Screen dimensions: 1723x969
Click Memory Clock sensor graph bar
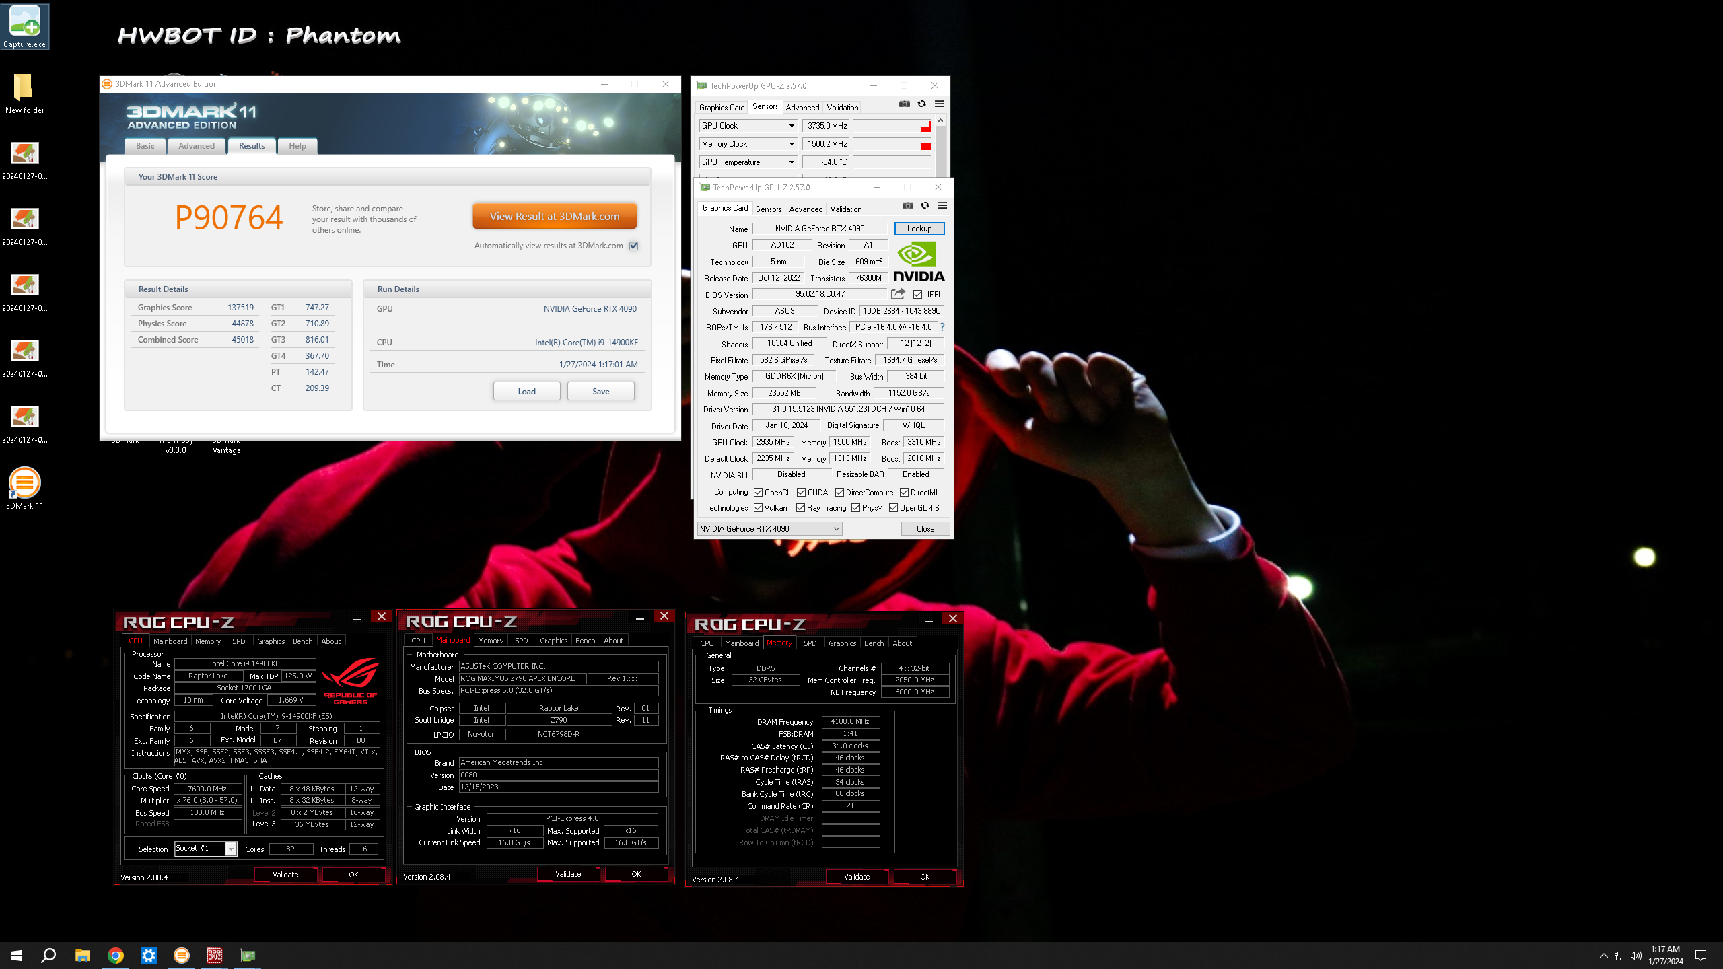point(892,144)
